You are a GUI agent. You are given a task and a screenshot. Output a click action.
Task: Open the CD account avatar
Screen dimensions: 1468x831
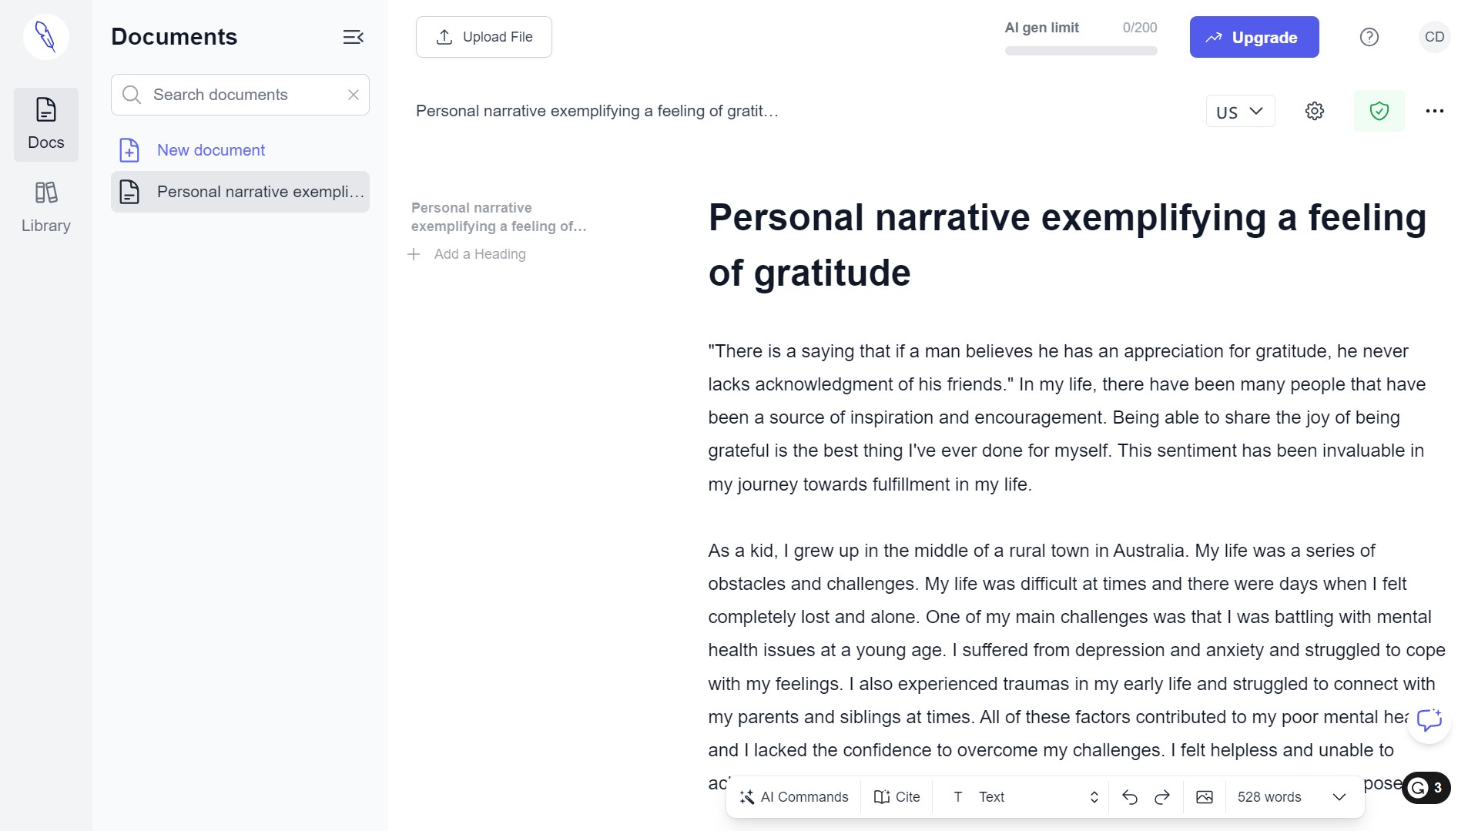click(1434, 37)
